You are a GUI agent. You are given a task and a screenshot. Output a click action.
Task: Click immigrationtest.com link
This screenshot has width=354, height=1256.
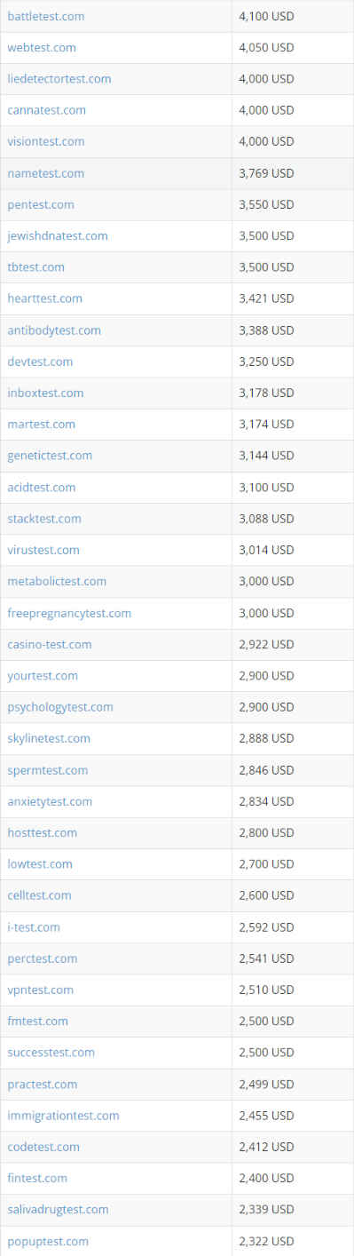point(63,1116)
